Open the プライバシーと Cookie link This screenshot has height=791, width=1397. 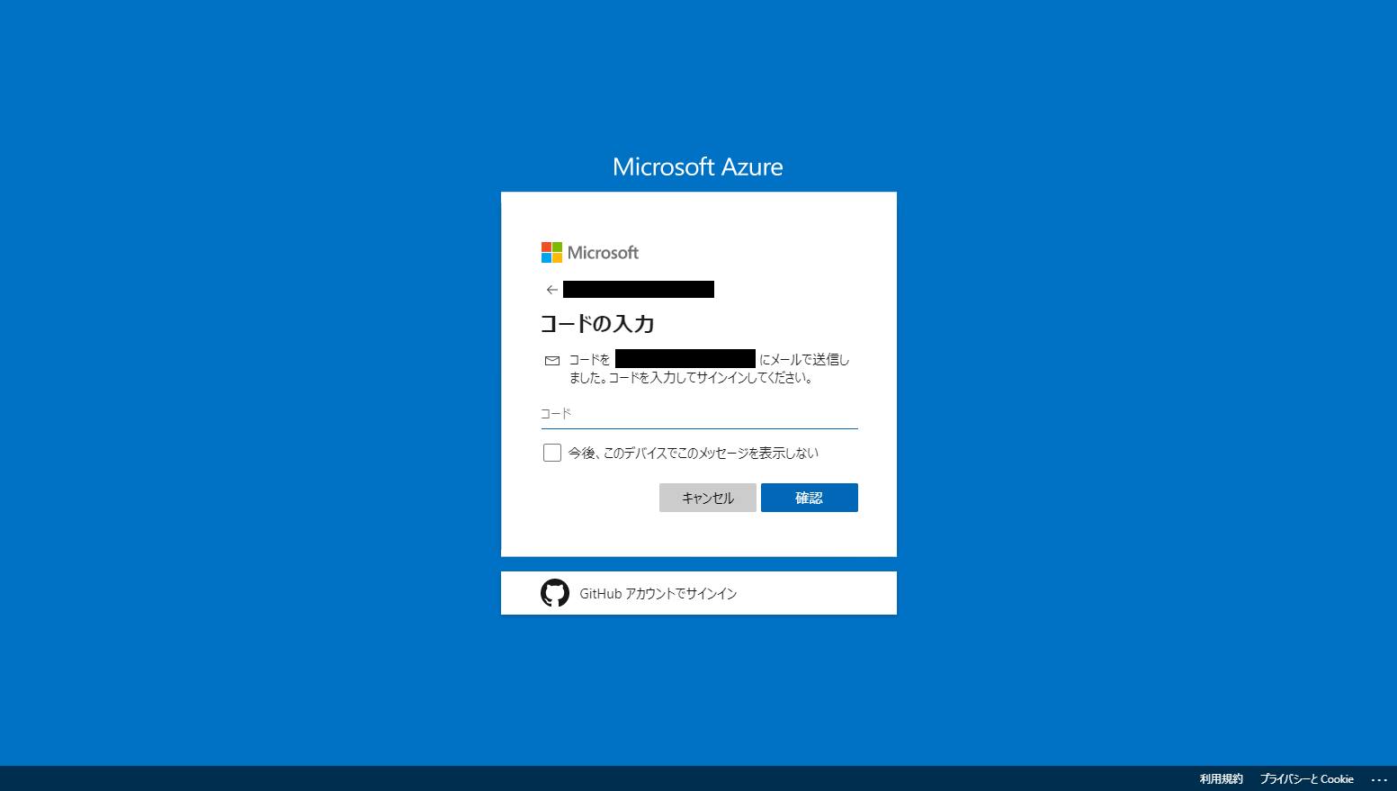1306,779
